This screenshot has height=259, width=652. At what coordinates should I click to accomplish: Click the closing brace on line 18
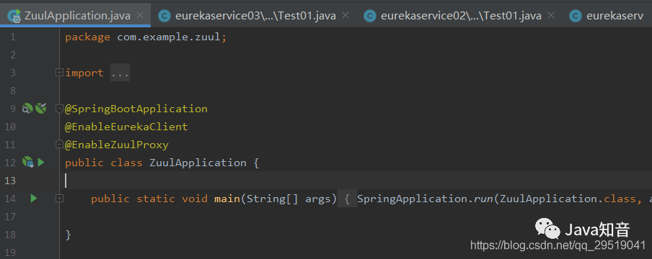(x=69, y=235)
